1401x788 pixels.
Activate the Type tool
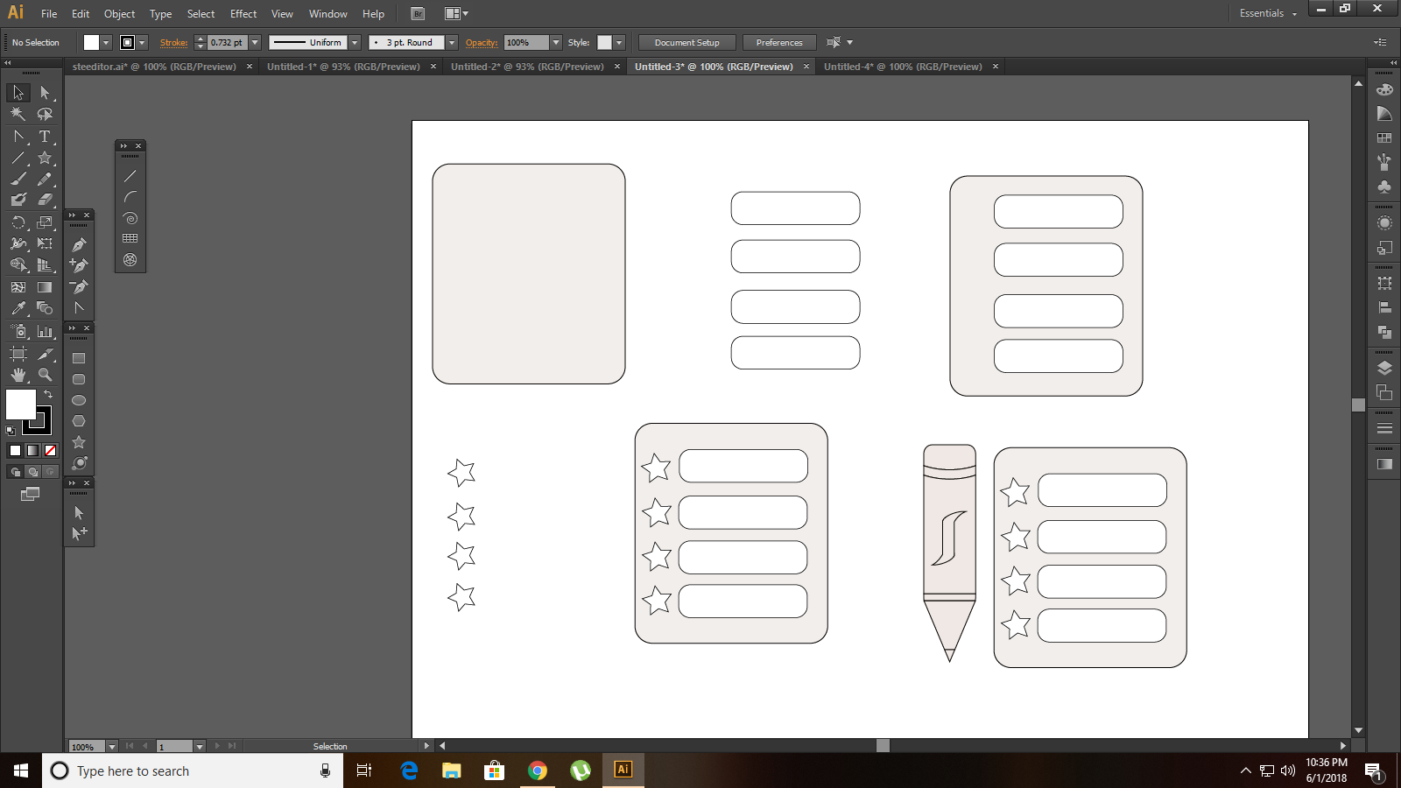tap(46, 135)
